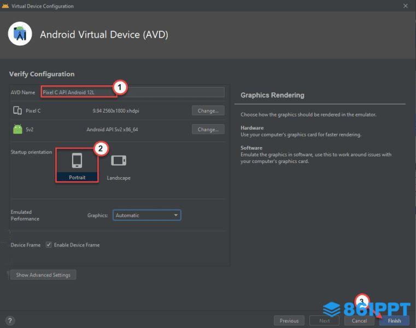The image size is (416, 328).
Task: Click Change button for Pixel C device
Action: click(208, 110)
